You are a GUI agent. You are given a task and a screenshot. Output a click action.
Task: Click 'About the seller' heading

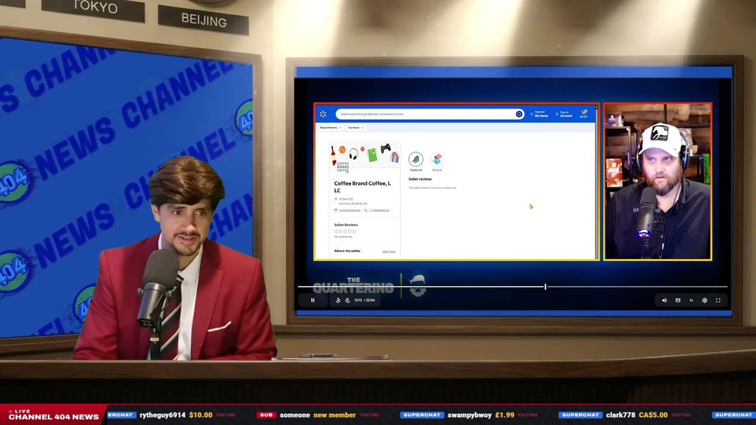coord(347,251)
